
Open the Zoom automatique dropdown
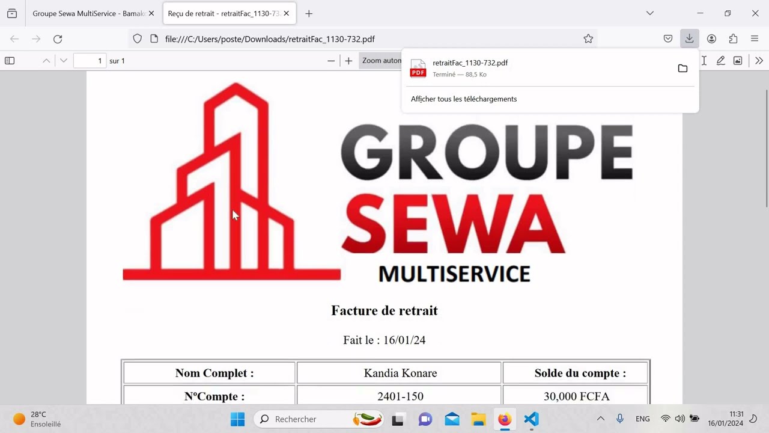[x=381, y=61]
